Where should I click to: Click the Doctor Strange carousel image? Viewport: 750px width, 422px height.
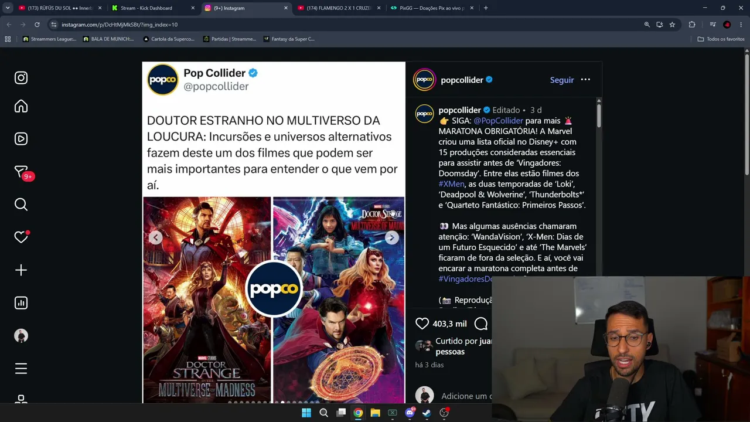pyautogui.click(x=274, y=300)
